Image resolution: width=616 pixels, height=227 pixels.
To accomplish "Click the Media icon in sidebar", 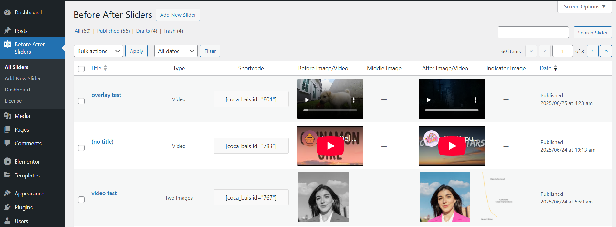I will [7, 116].
